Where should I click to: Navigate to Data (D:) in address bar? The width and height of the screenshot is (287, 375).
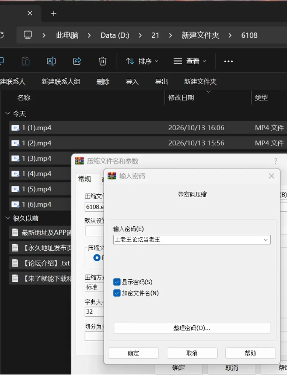[115, 35]
